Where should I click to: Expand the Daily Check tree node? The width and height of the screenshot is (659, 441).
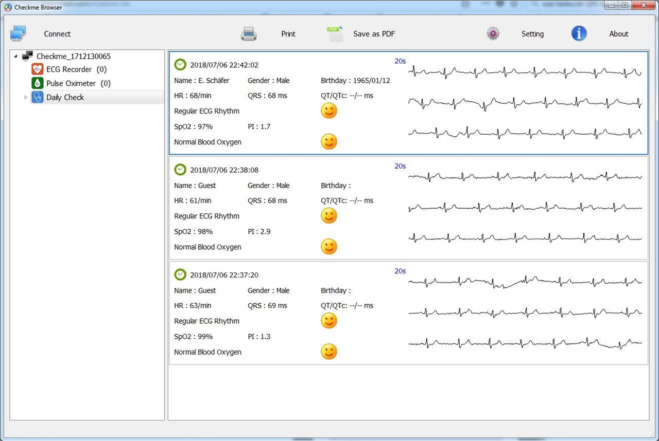[x=26, y=97]
